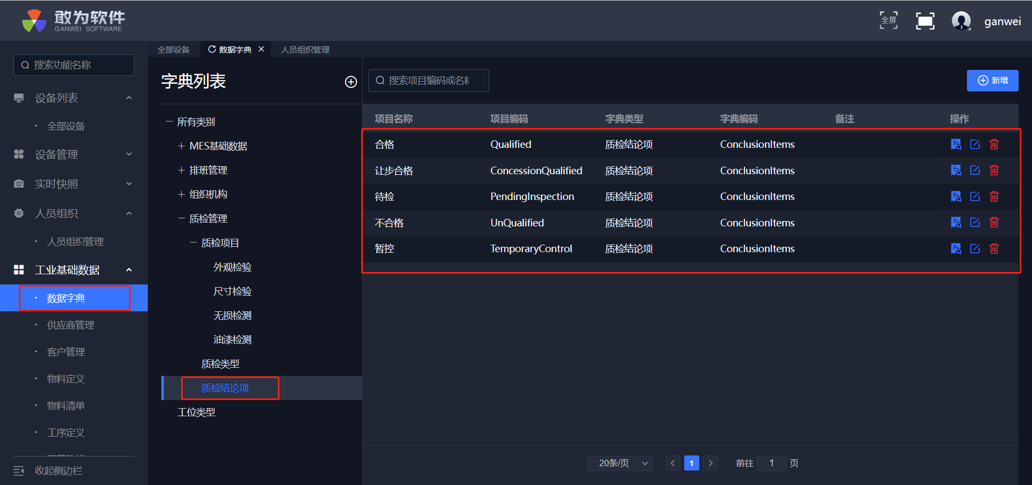Click the 前往 page number input

click(x=771, y=463)
